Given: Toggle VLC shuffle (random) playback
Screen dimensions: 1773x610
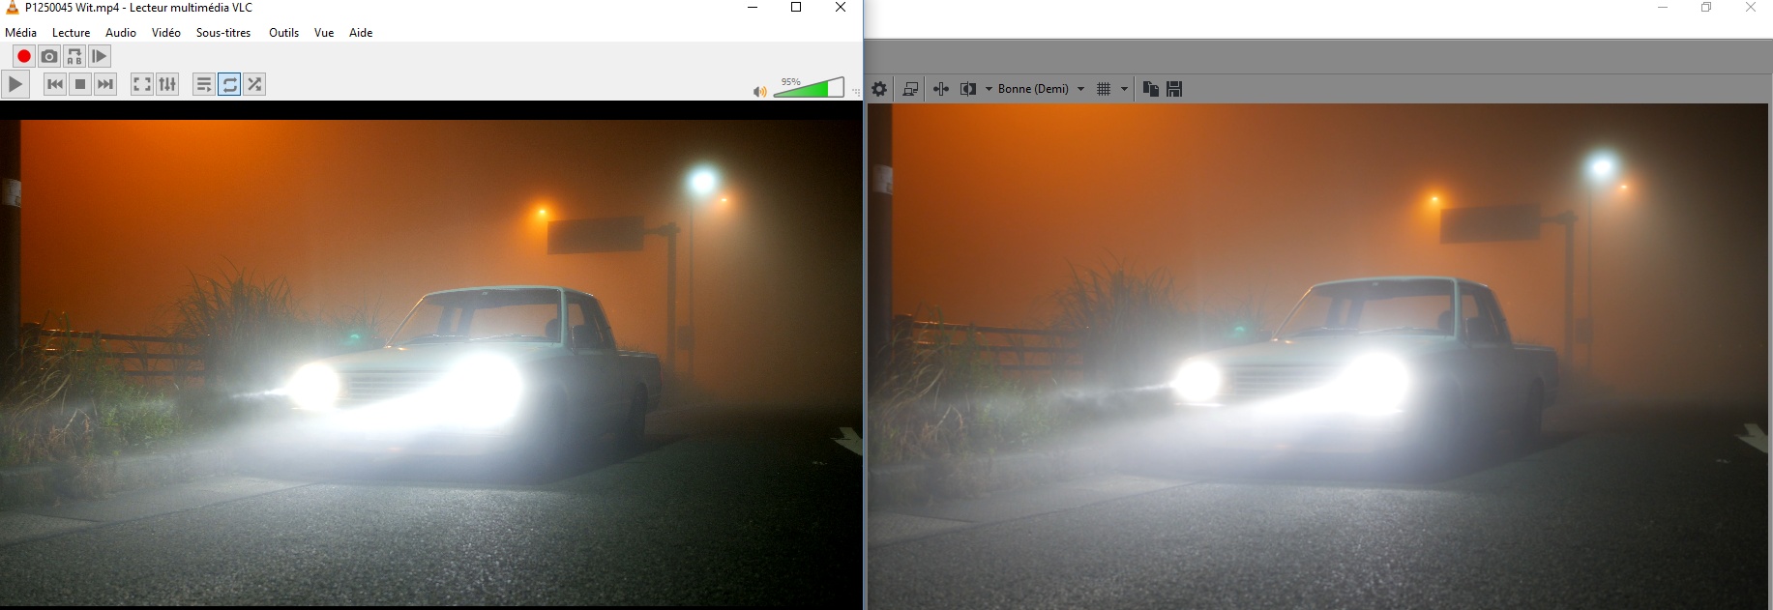Looking at the screenshot, I should pos(254,84).
